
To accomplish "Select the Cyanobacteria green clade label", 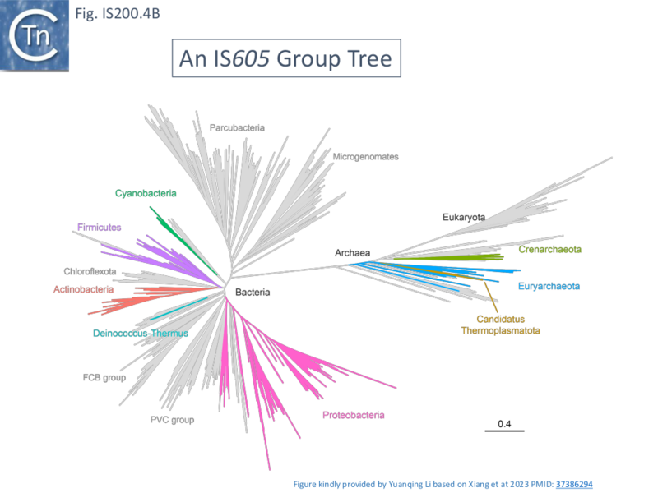I will (146, 193).
